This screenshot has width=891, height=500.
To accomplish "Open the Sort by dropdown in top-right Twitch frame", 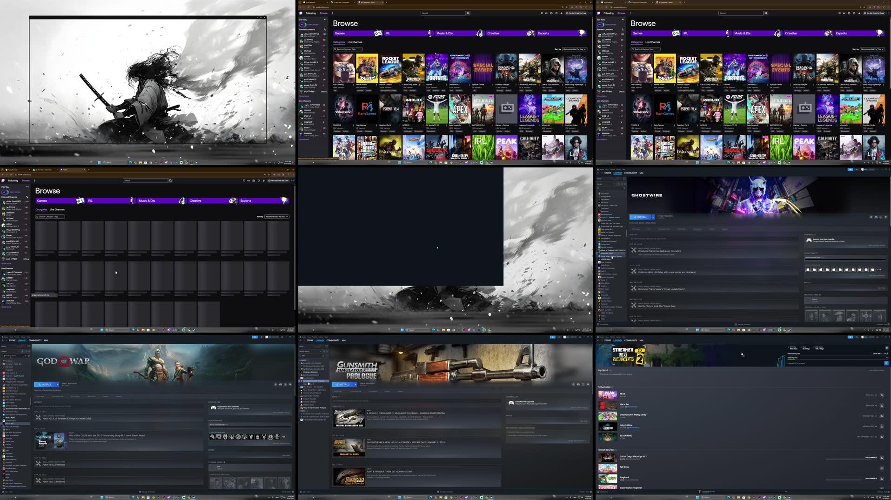I will [872, 49].
